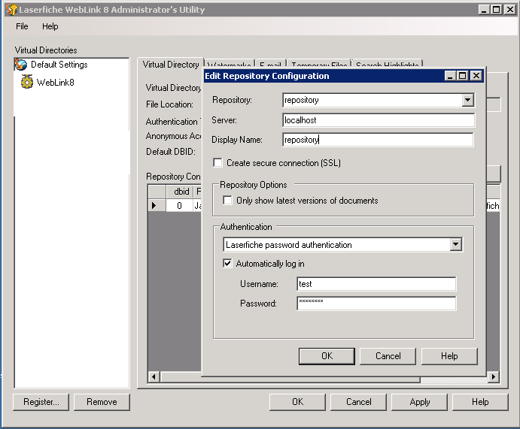Open the Repository dropdown arrow
Screen dimensions: 520x429
pyautogui.click(x=467, y=100)
